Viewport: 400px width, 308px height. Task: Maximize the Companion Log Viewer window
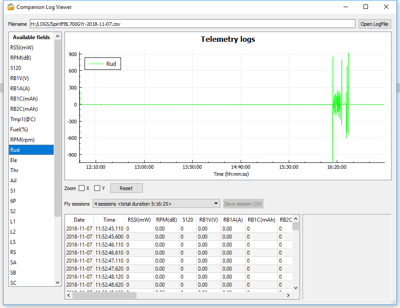[x=366, y=7]
